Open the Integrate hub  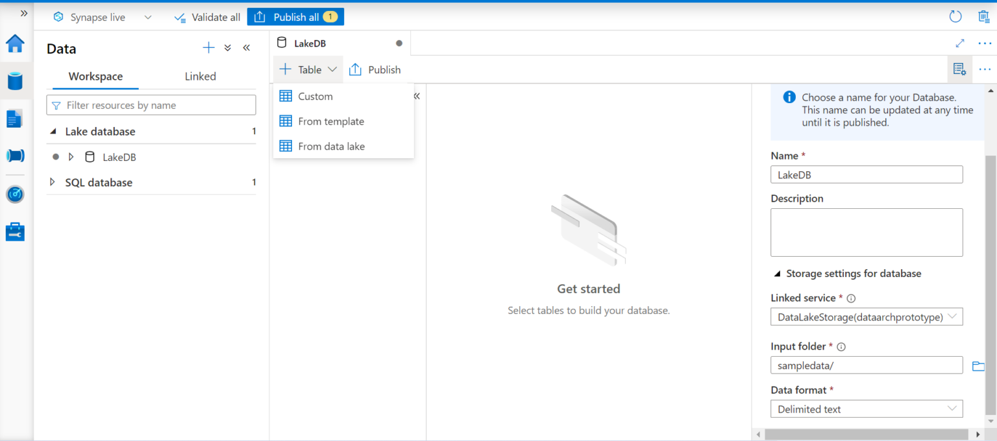pyautogui.click(x=15, y=155)
